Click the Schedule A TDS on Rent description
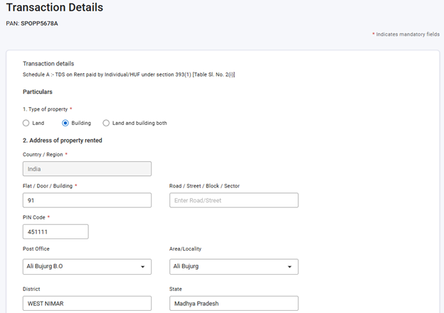This screenshot has height=313, width=444. click(129, 75)
